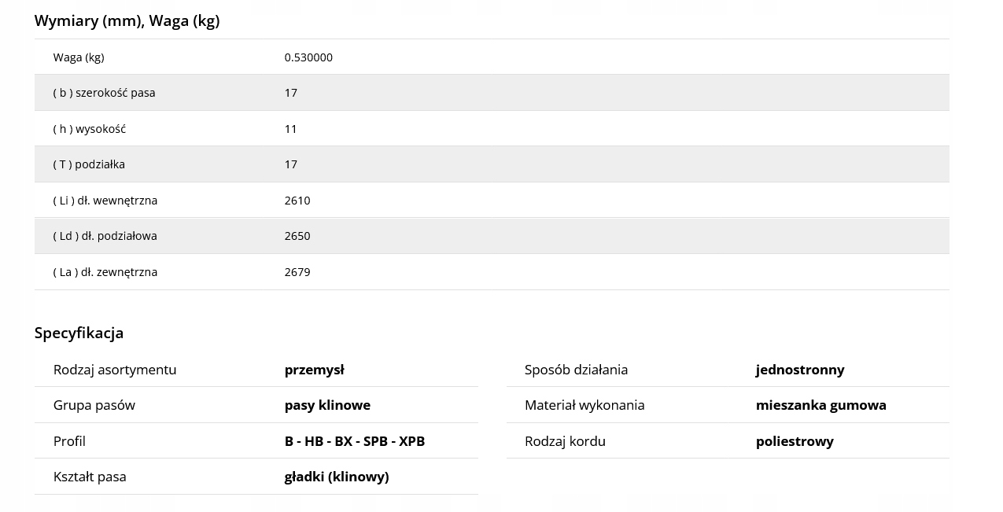Select the '( T ) podziałka' row
Screen dimensions: 1003x512
(x=492, y=164)
